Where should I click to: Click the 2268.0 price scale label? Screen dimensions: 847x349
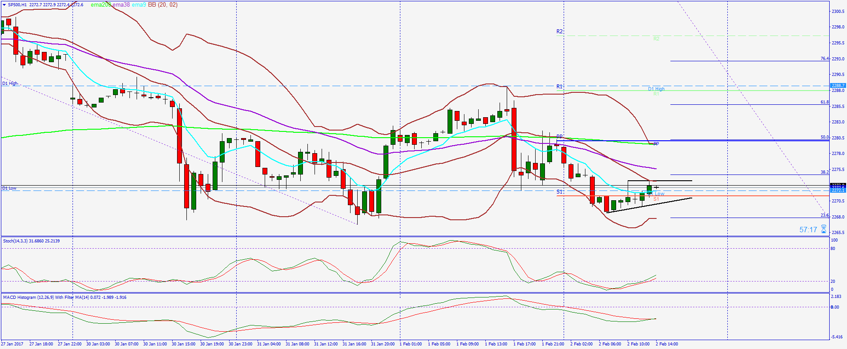pyautogui.click(x=838, y=217)
